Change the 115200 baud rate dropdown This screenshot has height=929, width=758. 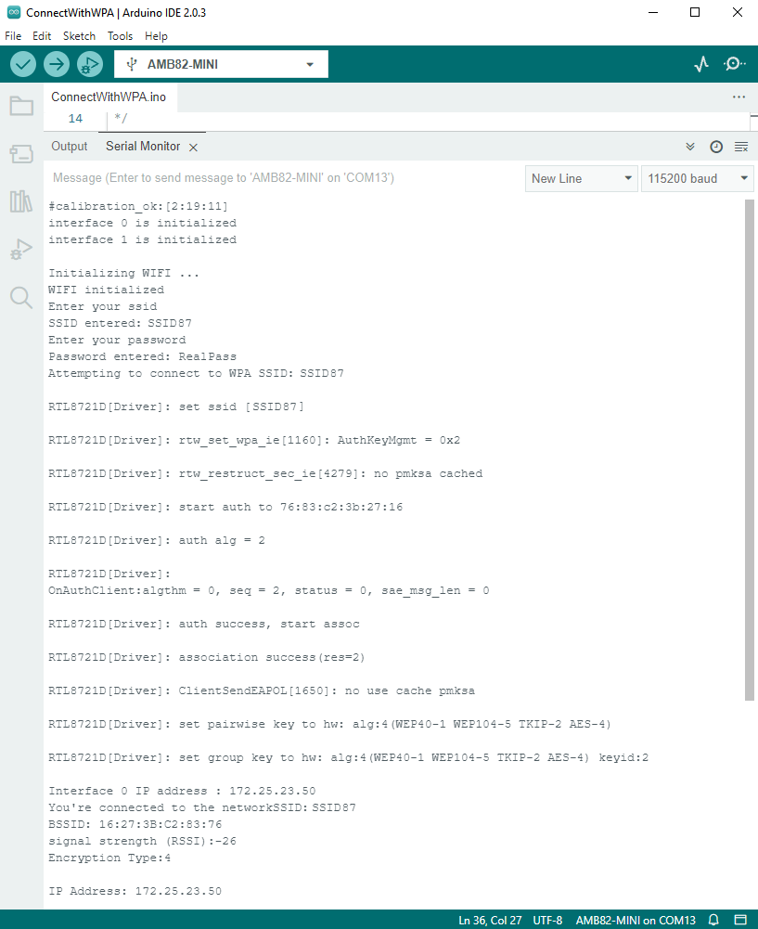pyautogui.click(x=698, y=178)
